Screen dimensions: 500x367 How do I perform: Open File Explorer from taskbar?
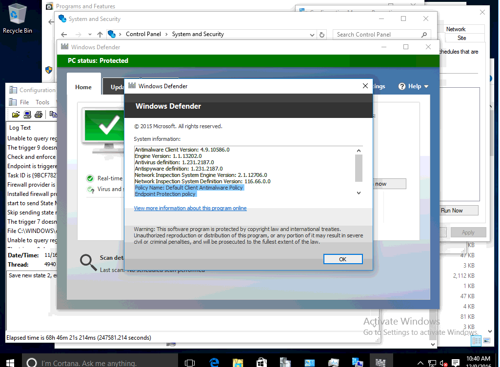point(238,363)
